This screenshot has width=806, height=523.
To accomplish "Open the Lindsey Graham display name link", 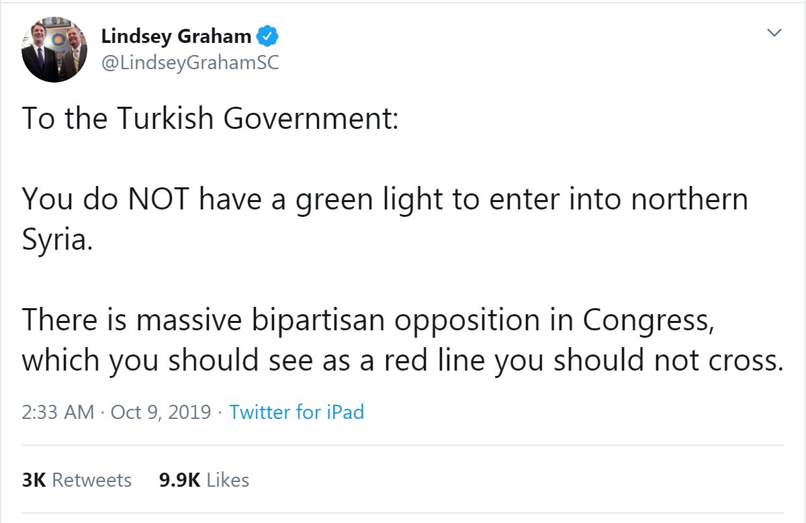I will (x=177, y=36).
